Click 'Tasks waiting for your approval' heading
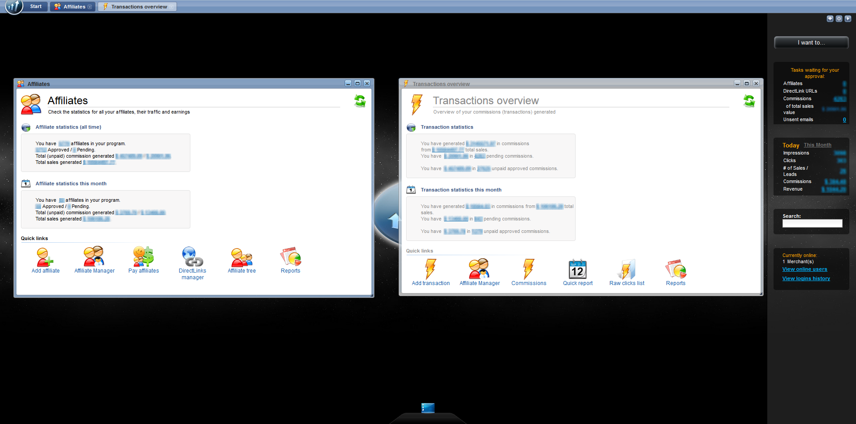 (x=815, y=73)
